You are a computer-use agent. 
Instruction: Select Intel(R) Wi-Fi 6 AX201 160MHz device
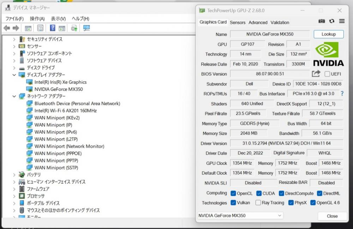65,111
